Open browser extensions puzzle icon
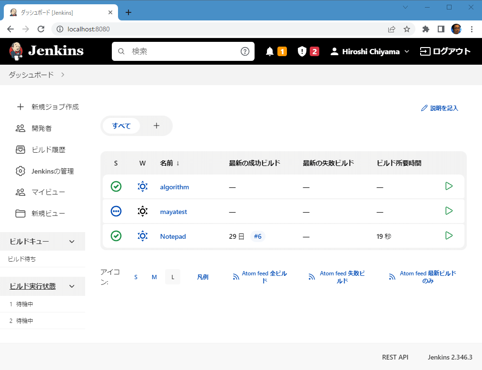The height and width of the screenshot is (370, 482). 425,29
